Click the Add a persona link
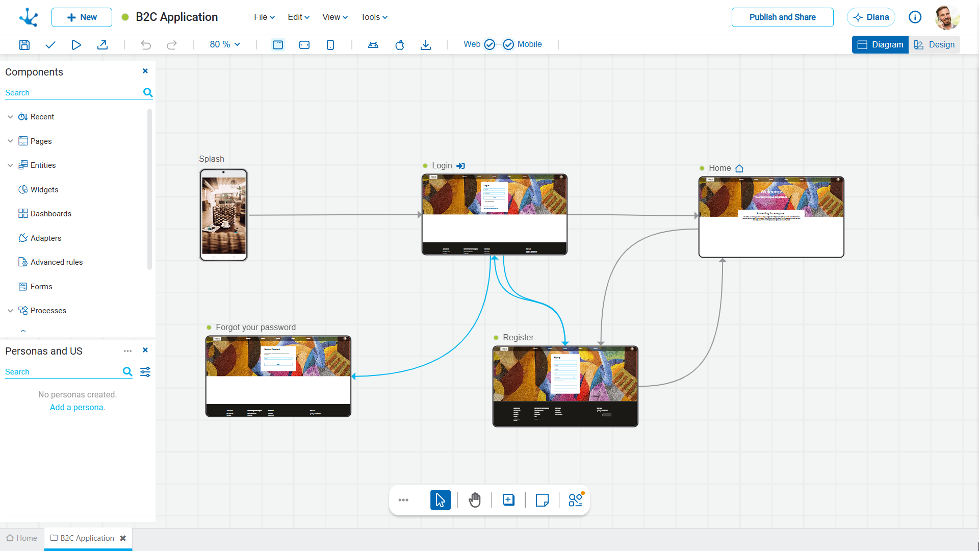 tap(78, 408)
